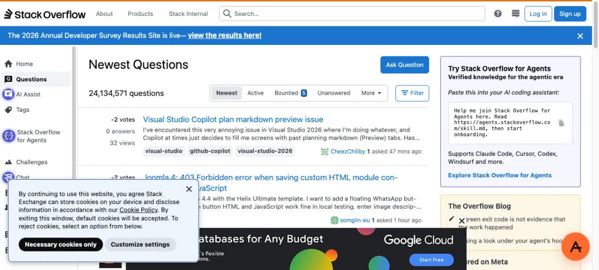Screen dimensions: 599x270
Task: Switch to the Bountied tab
Action: coord(291,93)
